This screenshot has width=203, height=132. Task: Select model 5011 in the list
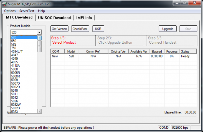24,94
